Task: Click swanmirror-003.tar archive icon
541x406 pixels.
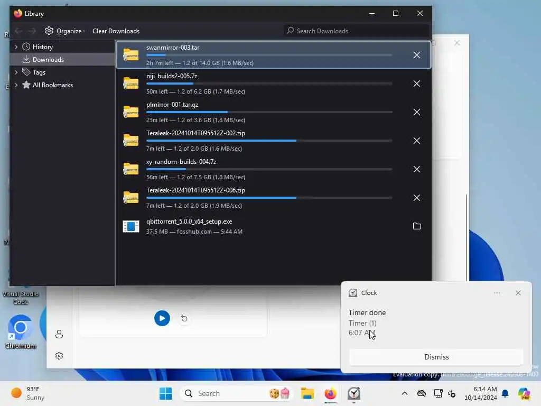Action: [x=131, y=55]
